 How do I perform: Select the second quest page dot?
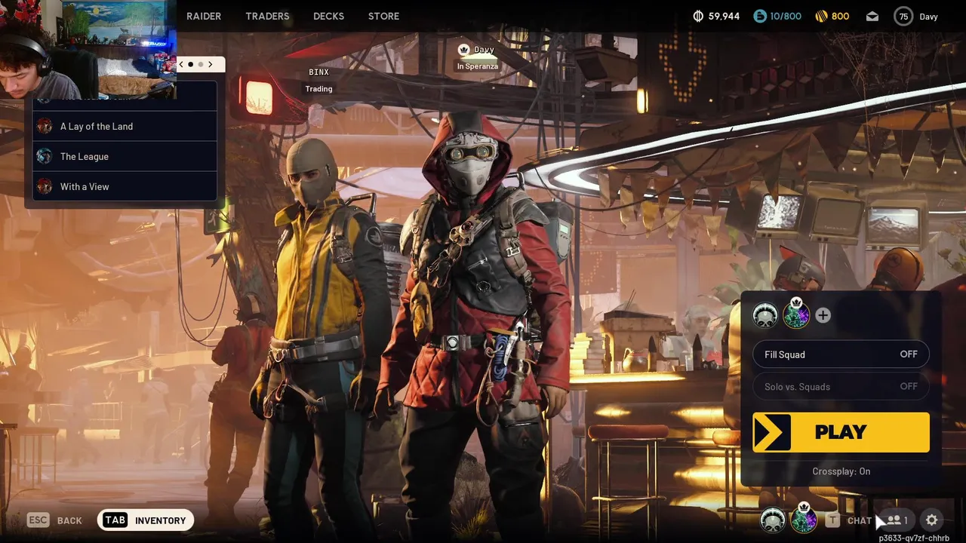pos(200,64)
